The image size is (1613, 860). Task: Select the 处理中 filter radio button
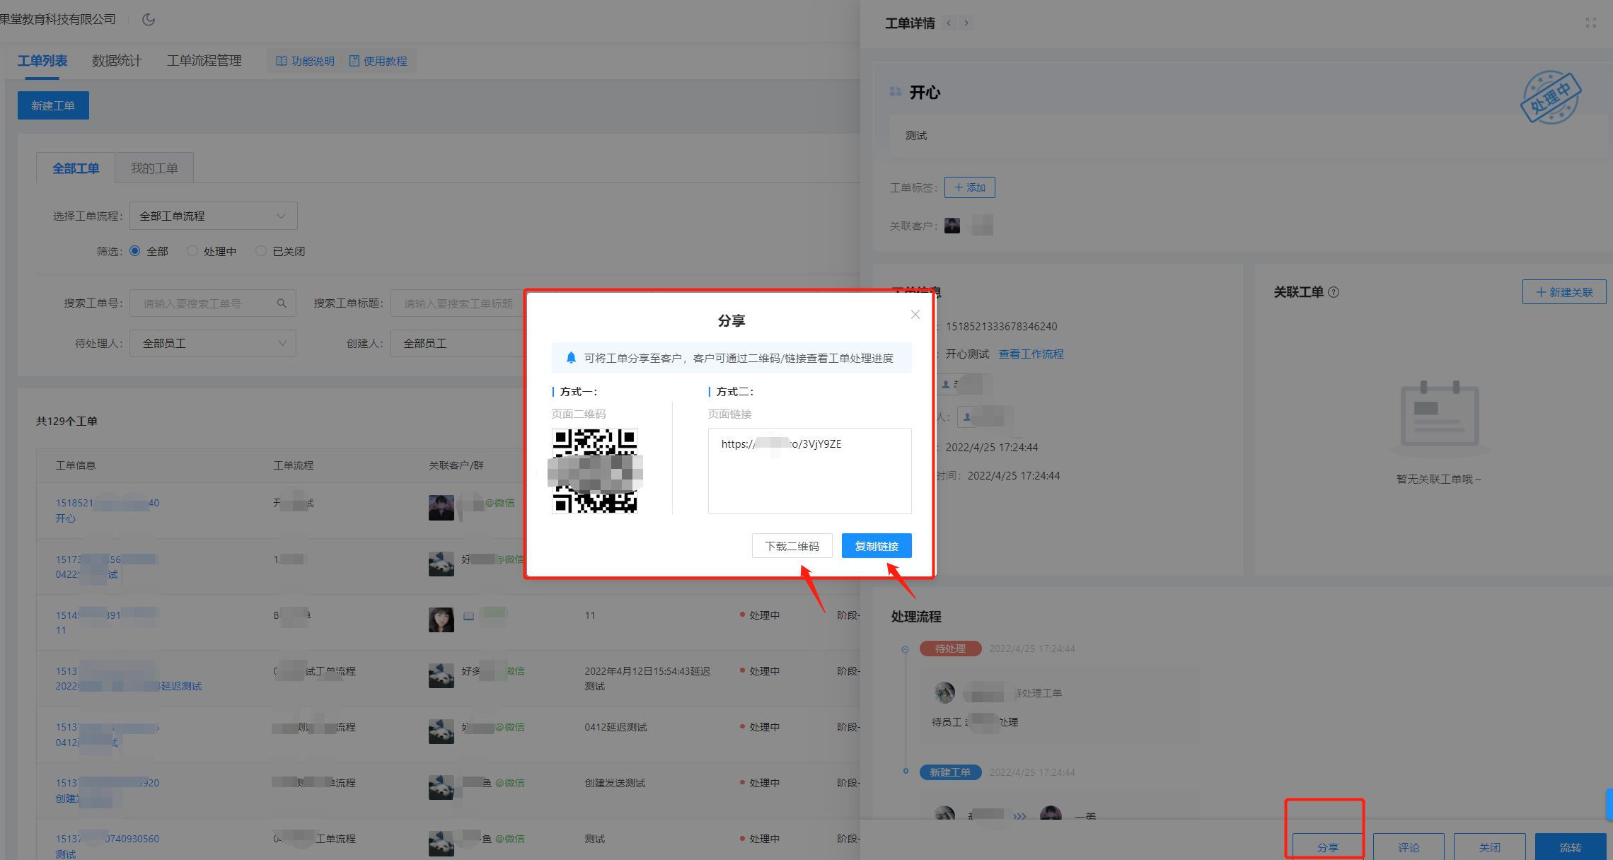(x=192, y=251)
